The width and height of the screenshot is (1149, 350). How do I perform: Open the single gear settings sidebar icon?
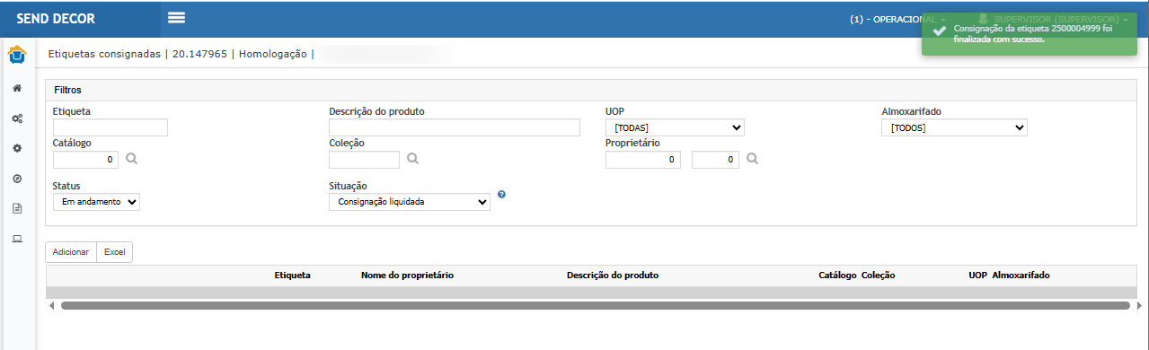pyautogui.click(x=17, y=148)
